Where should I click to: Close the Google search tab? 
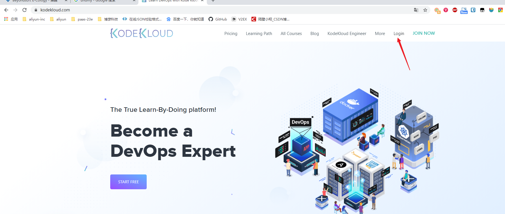pos(134,1)
